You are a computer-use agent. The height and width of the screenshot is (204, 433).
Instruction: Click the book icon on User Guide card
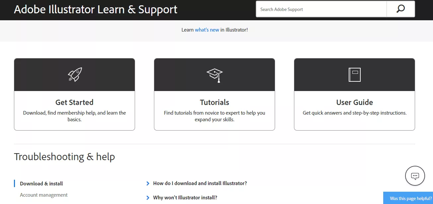[x=354, y=75]
